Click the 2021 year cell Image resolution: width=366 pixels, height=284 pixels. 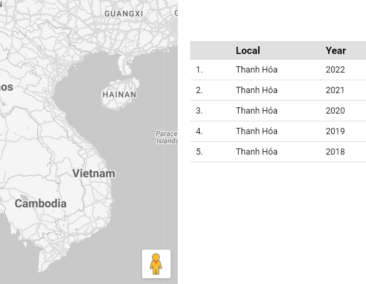(x=335, y=90)
